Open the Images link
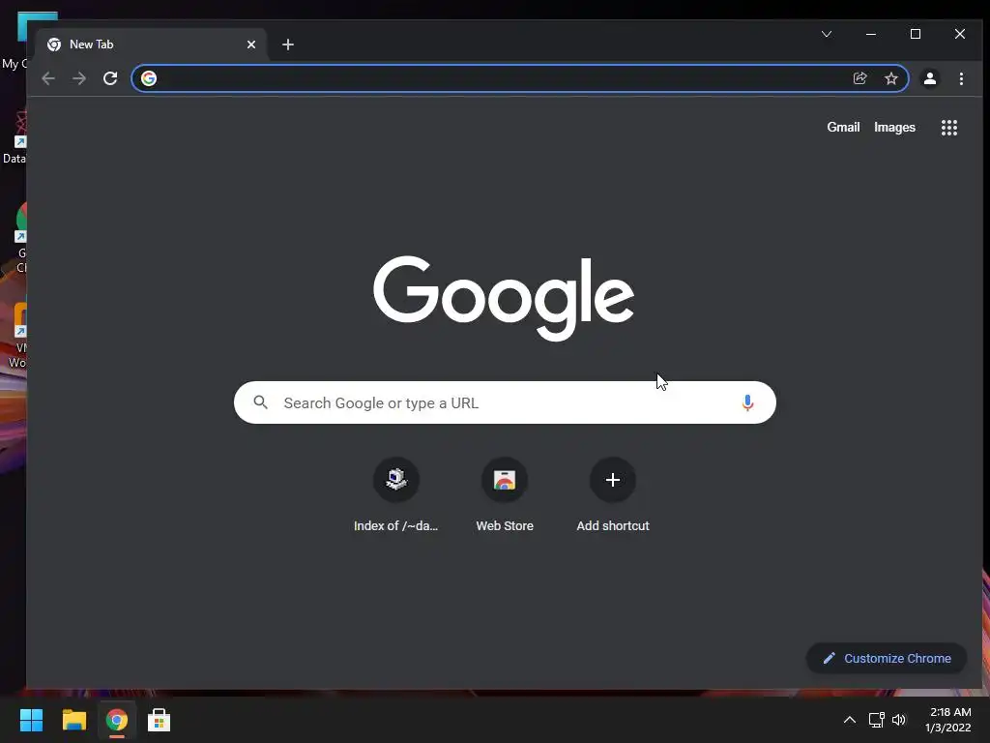990x743 pixels. [x=894, y=127]
